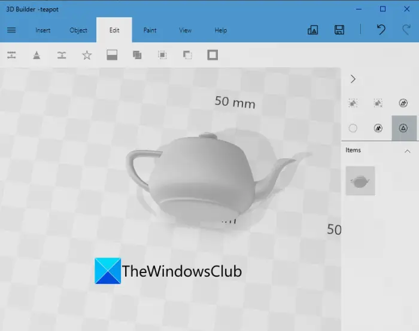Screen dimensions: 419x331
Task: Open the Object tab
Action: pos(78,30)
